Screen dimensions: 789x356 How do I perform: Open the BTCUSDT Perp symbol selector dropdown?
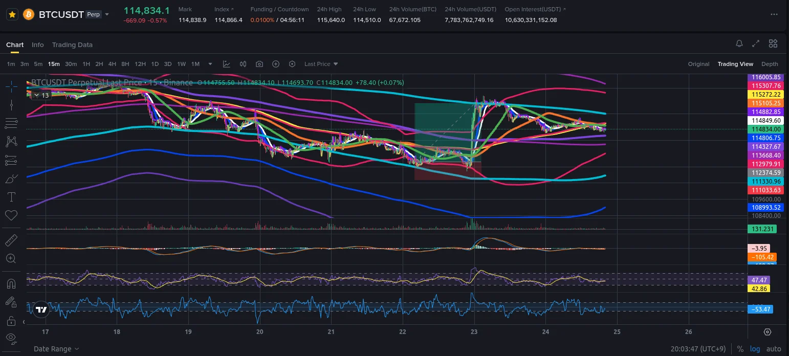point(107,14)
